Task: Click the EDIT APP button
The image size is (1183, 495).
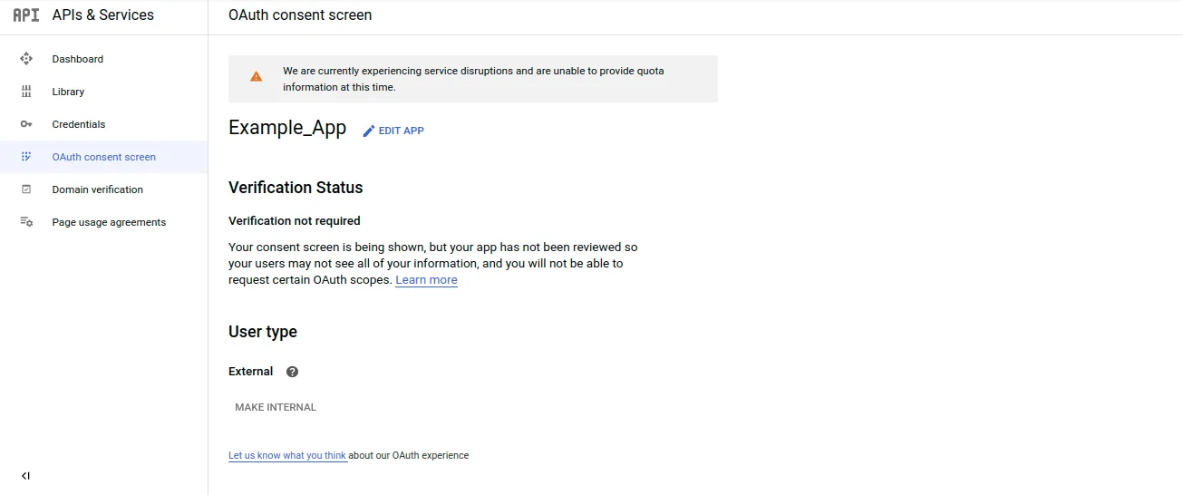Action: pyautogui.click(x=393, y=131)
